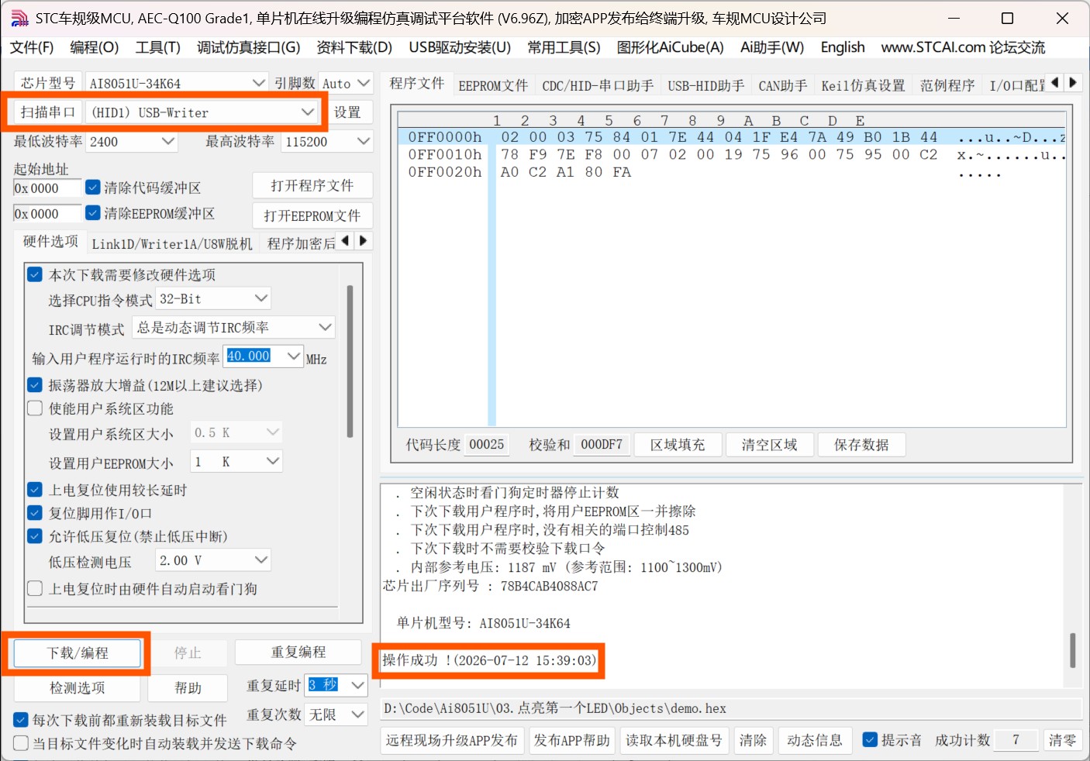Click 区域填充 button
Viewport: 1090px width, 761px height.
coord(678,445)
